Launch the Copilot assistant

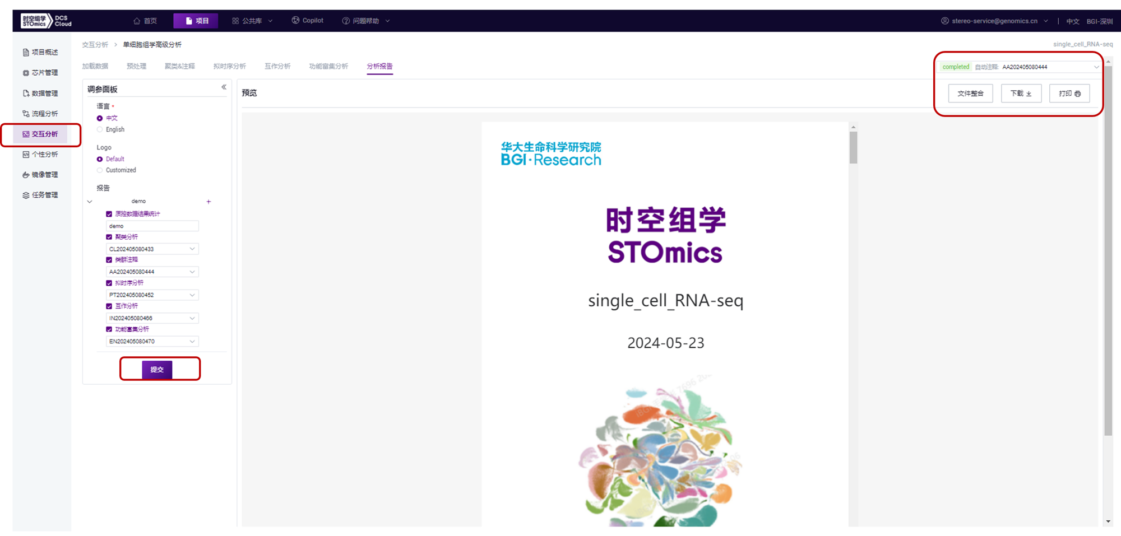308,21
